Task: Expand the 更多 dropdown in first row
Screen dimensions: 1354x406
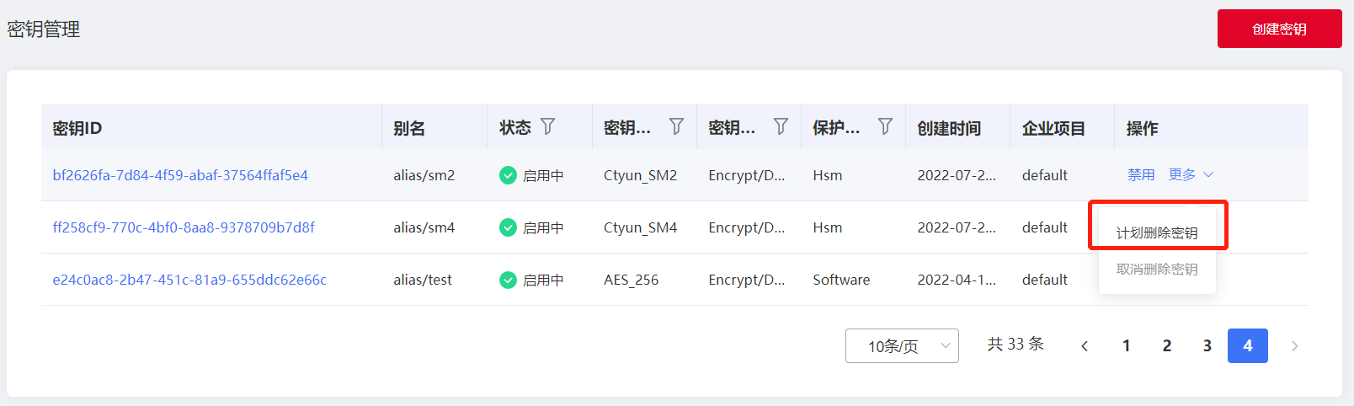Action: click(1191, 174)
